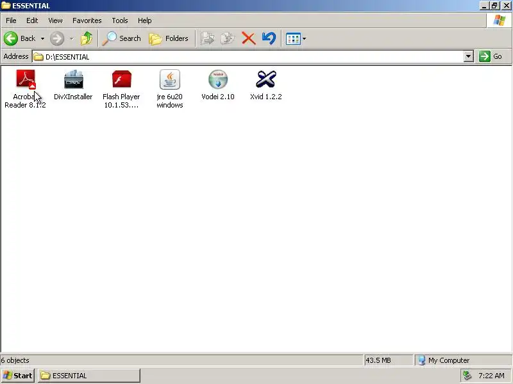This screenshot has height=384, width=513.
Task: Select the Vodei 2.10 file icon
Action: point(218,79)
